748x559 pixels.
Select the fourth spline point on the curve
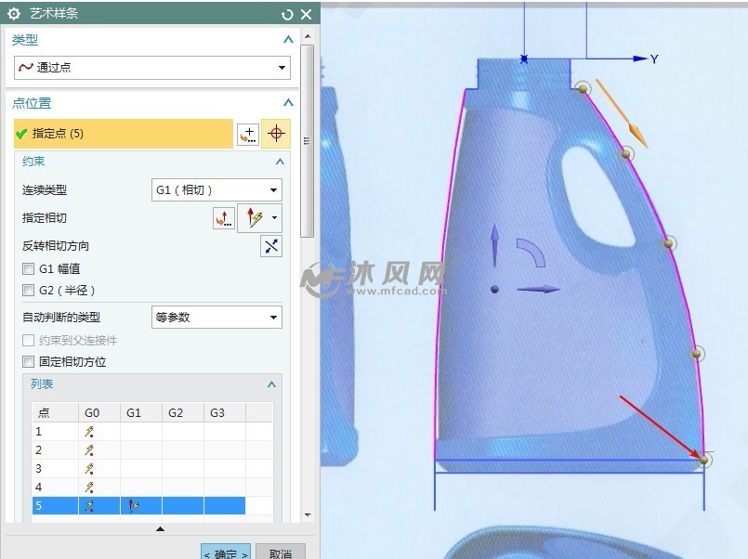click(x=697, y=354)
